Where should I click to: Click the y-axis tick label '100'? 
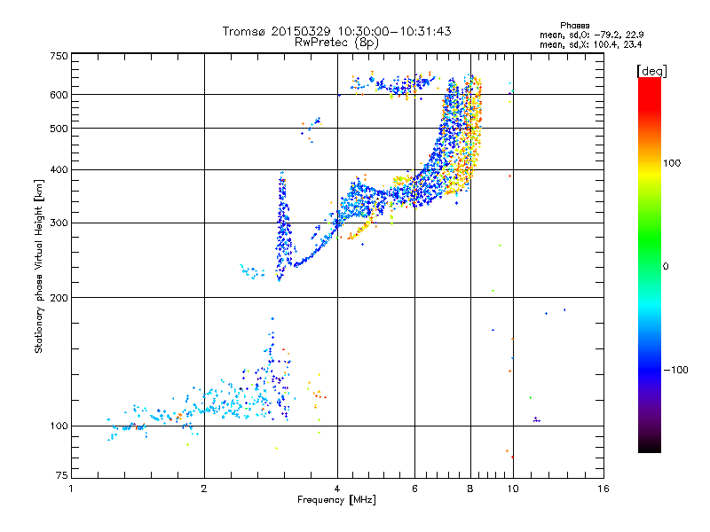click(x=59, y=426)
